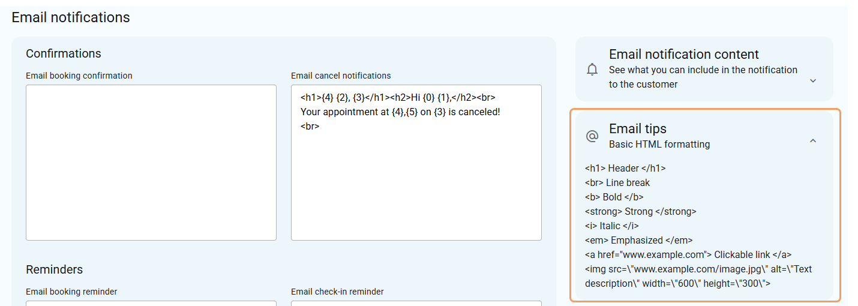Click the br Line break tip line
The width and height of the screenshot is (858, 306).
click(x=617, y=182)
